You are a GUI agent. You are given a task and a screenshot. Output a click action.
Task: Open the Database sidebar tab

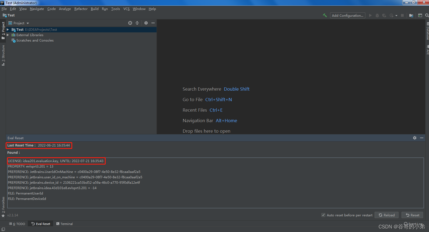(427, 31)
